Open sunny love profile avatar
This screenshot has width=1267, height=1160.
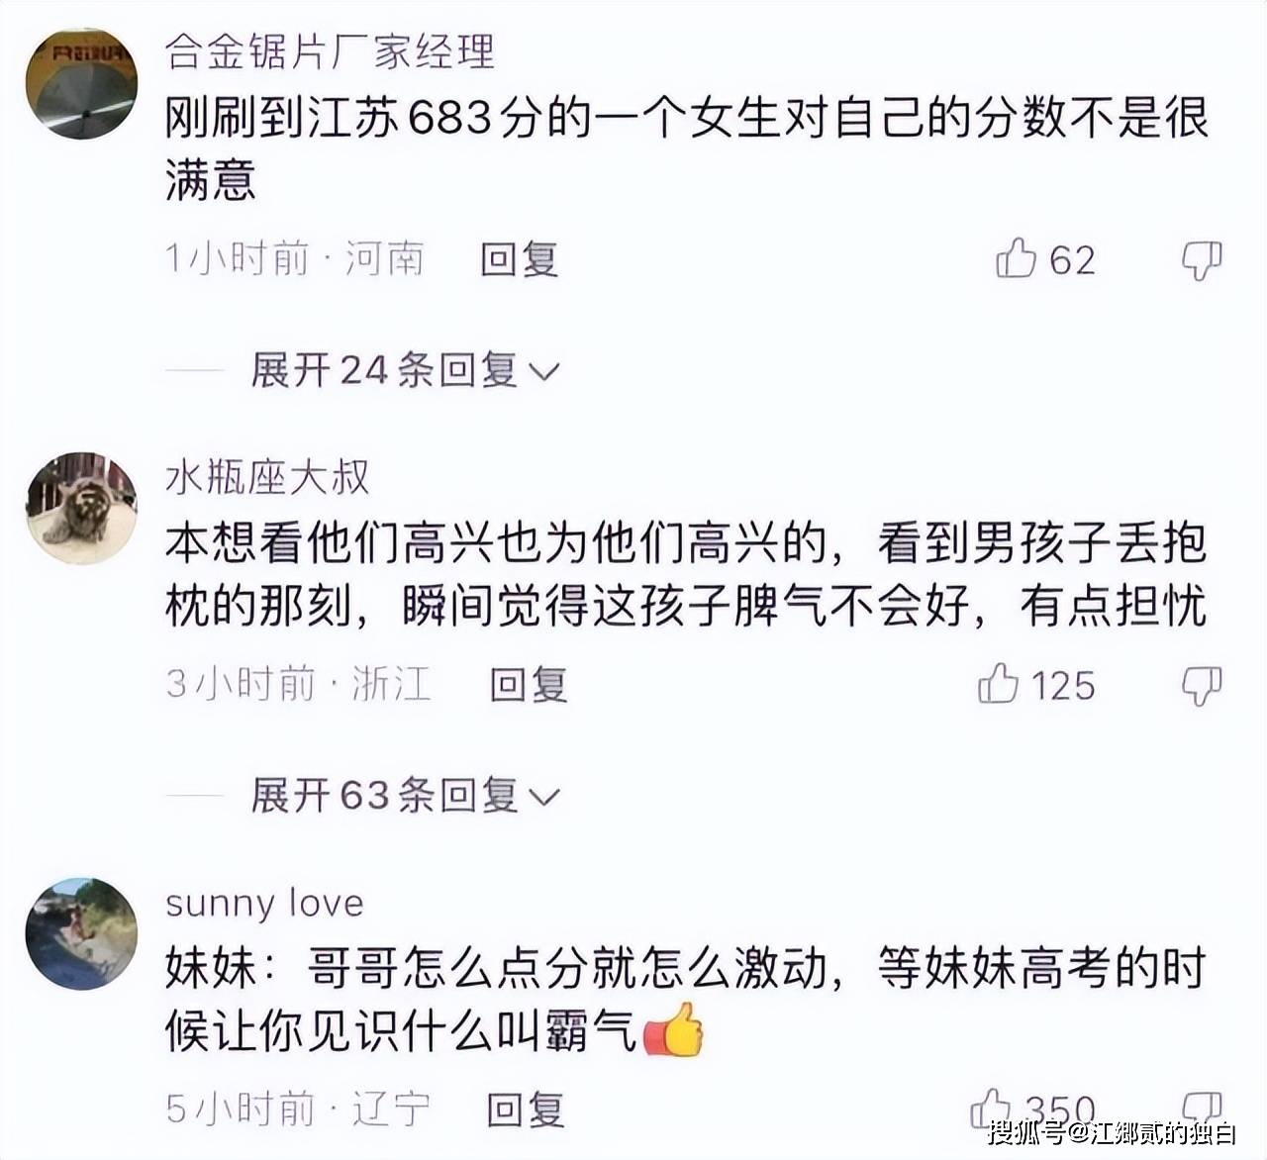[x=81, y=933]
